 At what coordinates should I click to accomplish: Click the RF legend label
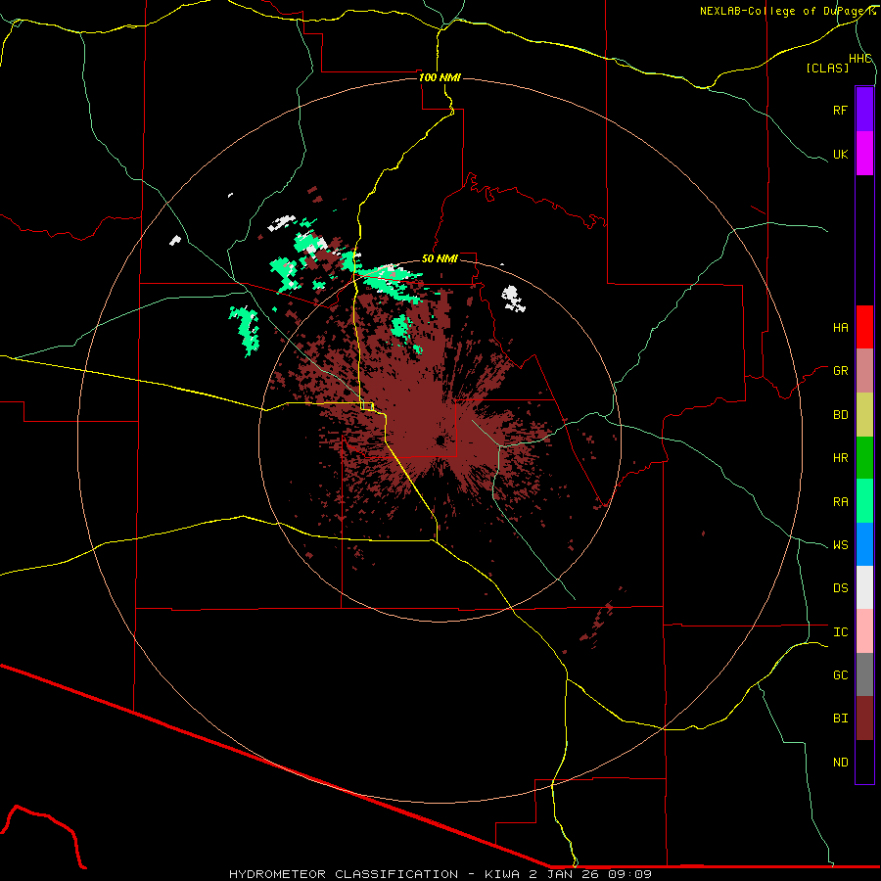click(840, 110)
